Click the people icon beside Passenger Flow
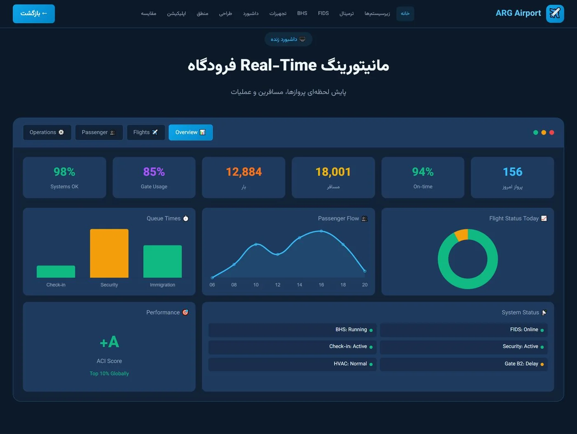This screenshot has width=577, height=434. coord(364,218)
